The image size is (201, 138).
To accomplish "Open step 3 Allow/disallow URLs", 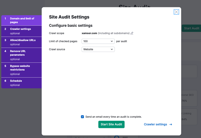I will (21, 42).
